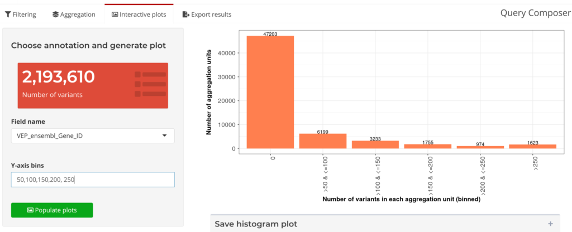Click into the Y-axis bins text field
Screen dimensions: 572x232
tap(93, 180)
